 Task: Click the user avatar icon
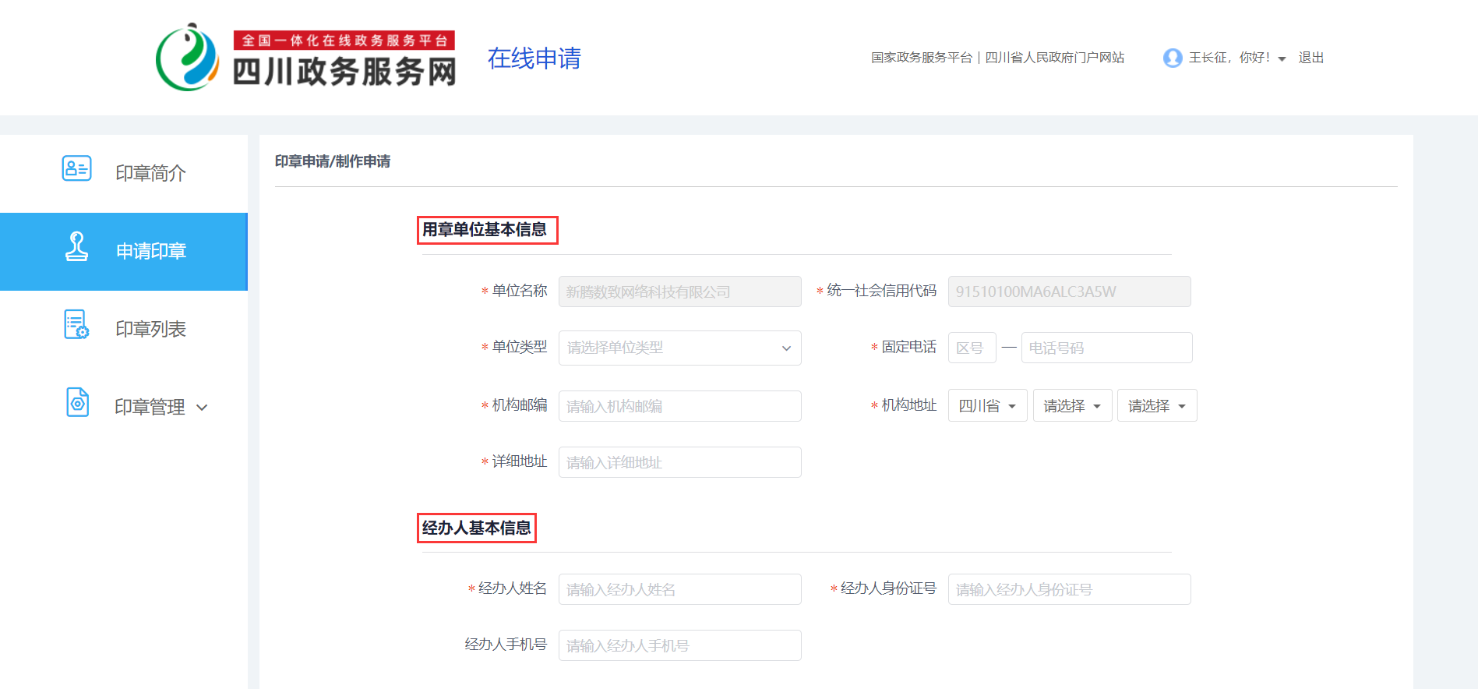1173,58
